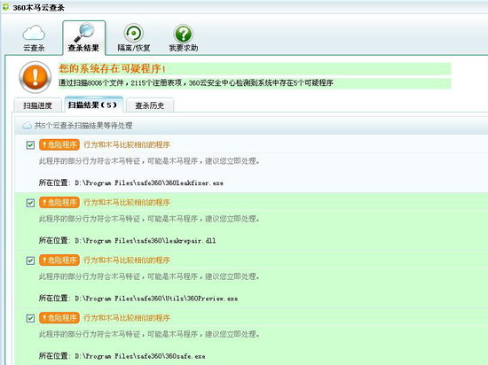
Task: Click the 您的系统存在可疑程序 heading
Action: click(x=113, y=68)
